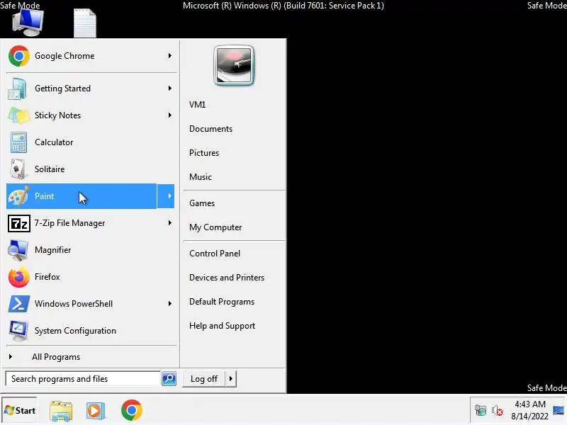Open Devices and Printers

(227, 278)
